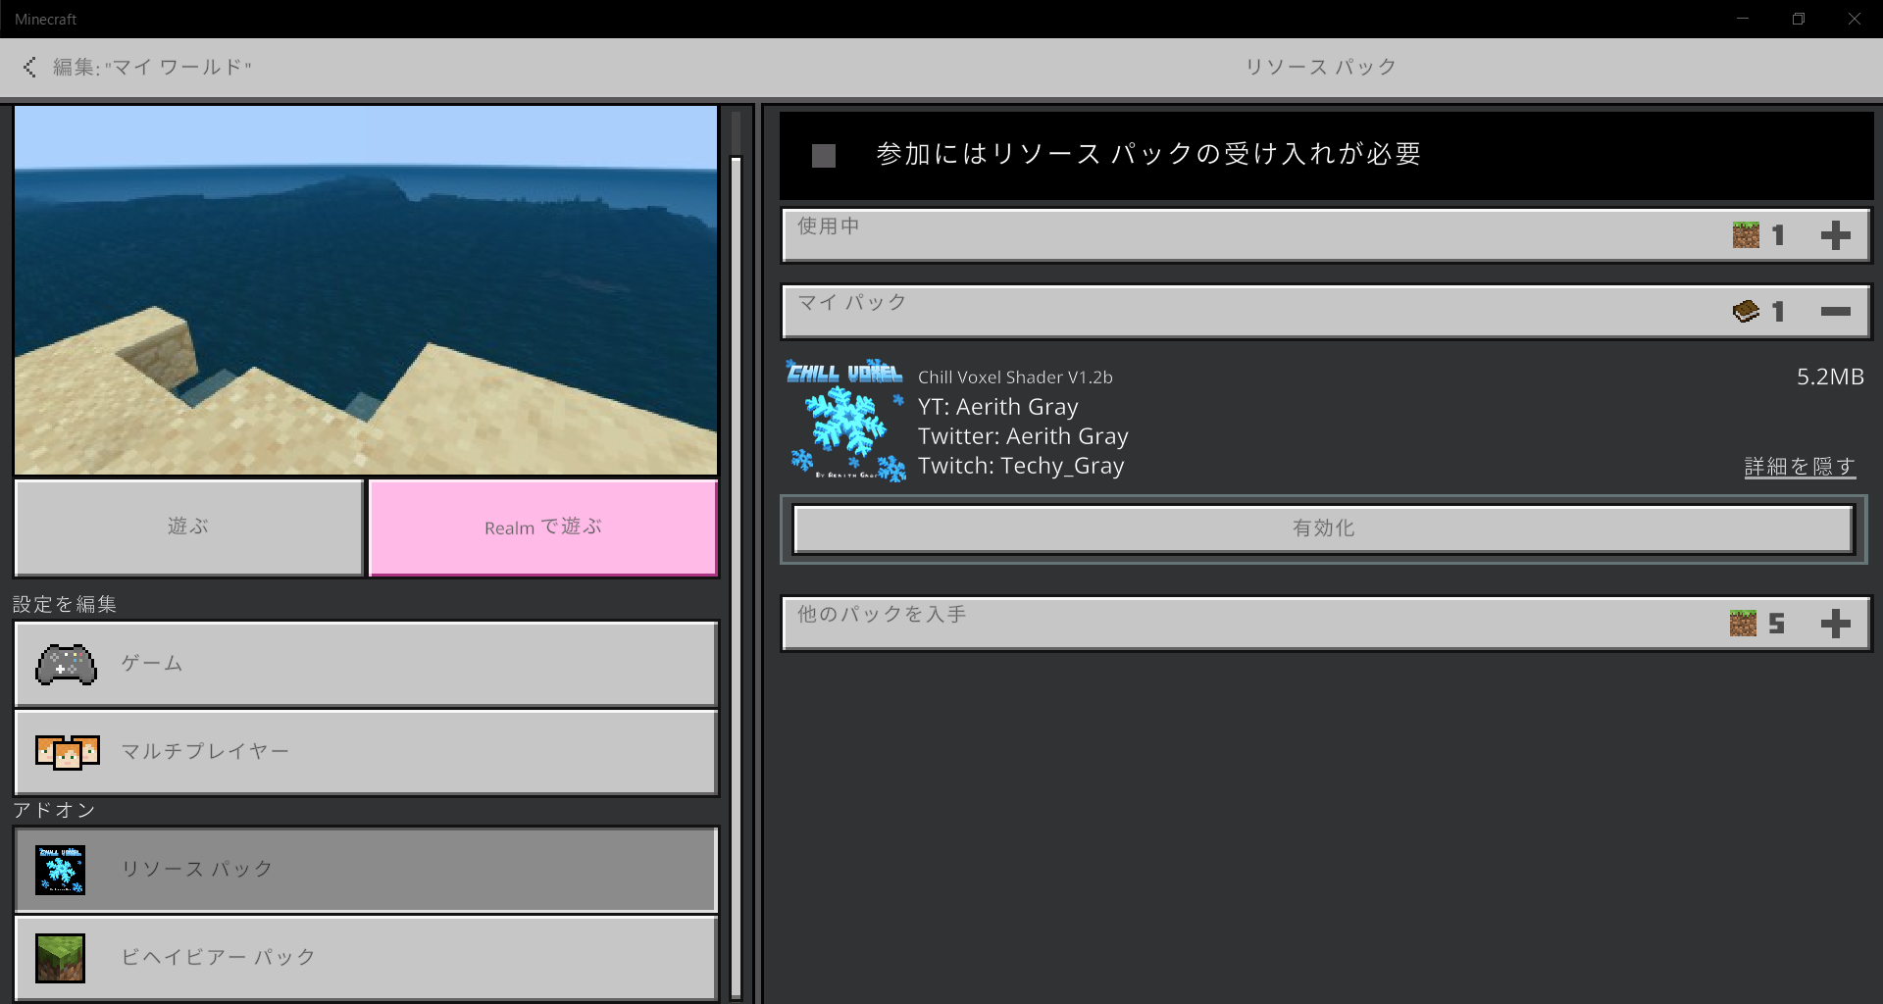Toggle the resource pack required checkbox
This screenshot has width=1883, height=1004.
click(x=824, y=156)
